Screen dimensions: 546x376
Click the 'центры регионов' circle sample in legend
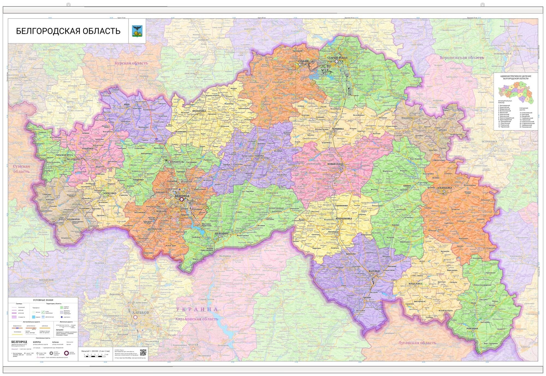click(x=66, y=353)
